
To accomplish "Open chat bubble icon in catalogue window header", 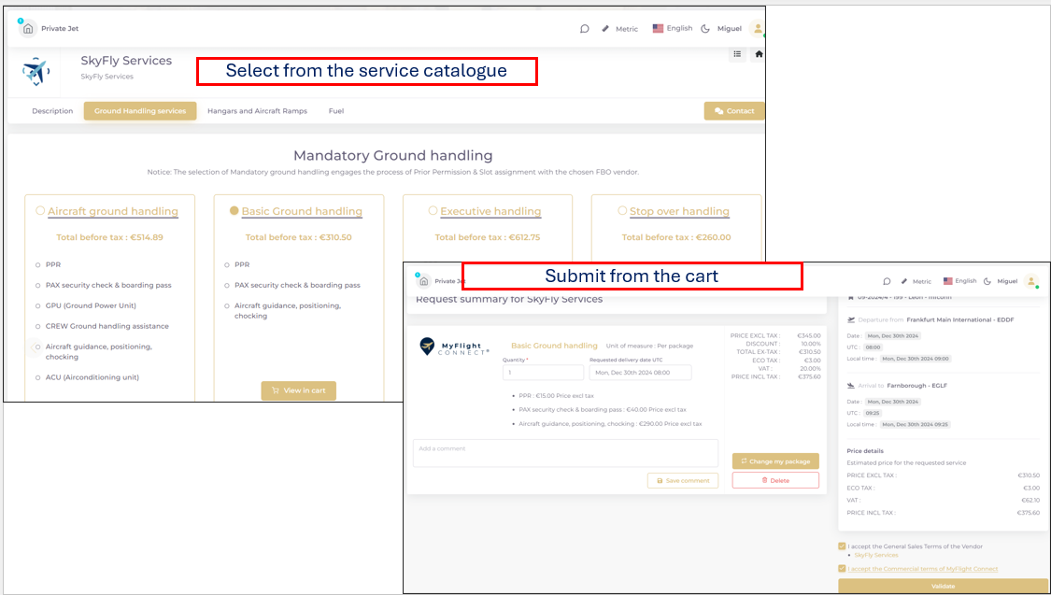I will 585,29.
